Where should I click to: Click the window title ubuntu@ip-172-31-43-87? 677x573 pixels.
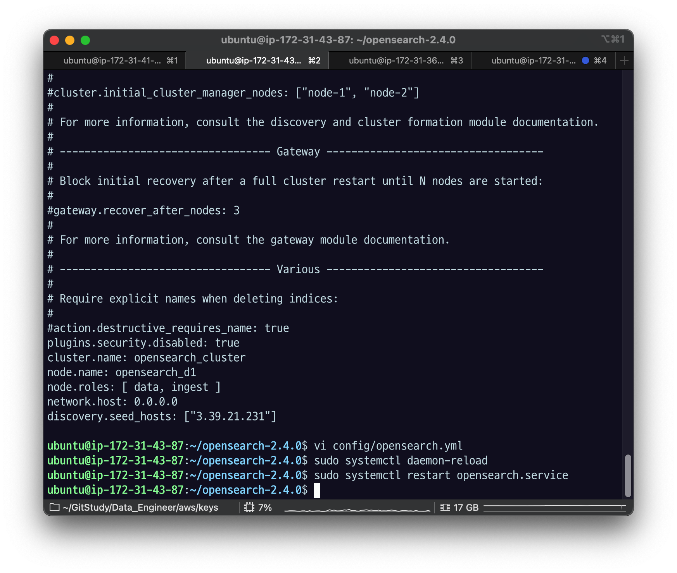338,40
